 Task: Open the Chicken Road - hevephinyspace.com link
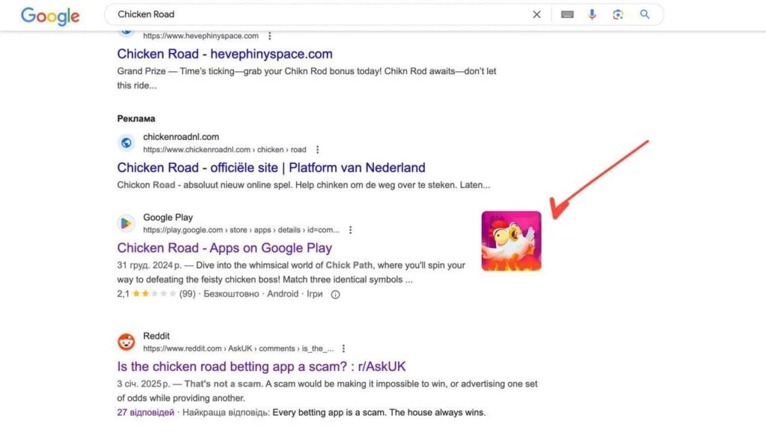click(x=224, y=54)
